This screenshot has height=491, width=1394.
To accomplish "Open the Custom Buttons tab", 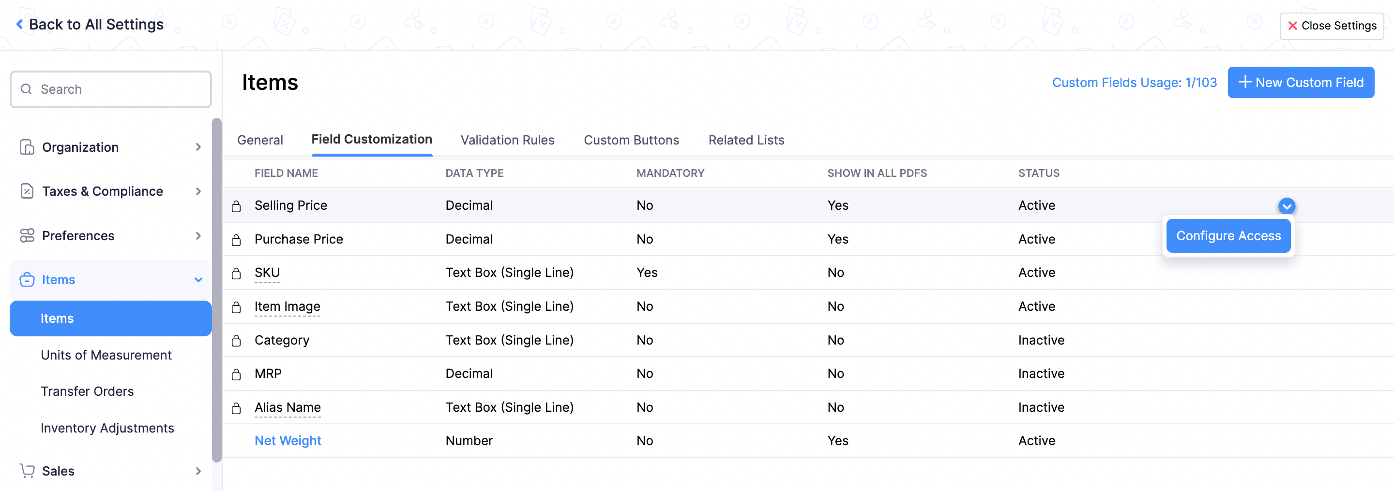I will [x=631, y=140].
